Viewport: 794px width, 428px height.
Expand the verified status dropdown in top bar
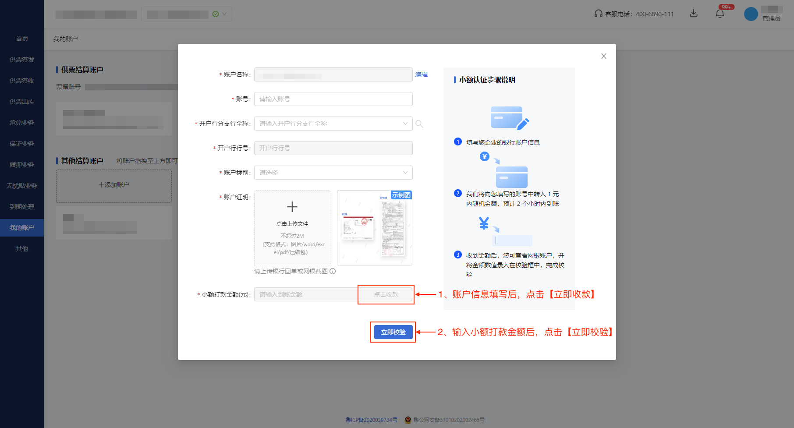click(x=222, y=14)
